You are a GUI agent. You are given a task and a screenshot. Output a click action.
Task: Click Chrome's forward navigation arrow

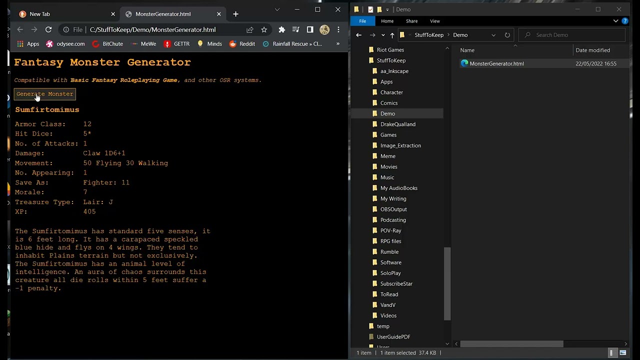tap(34, 29)
